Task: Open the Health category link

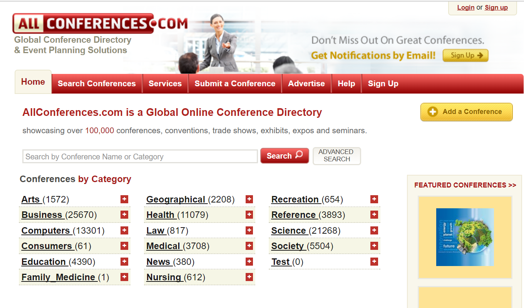Action: click(x=161, y=215)
